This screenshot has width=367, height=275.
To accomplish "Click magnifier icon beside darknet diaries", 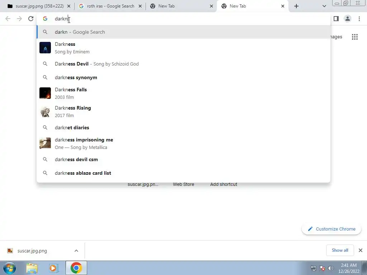I will (x=45, y=127).
